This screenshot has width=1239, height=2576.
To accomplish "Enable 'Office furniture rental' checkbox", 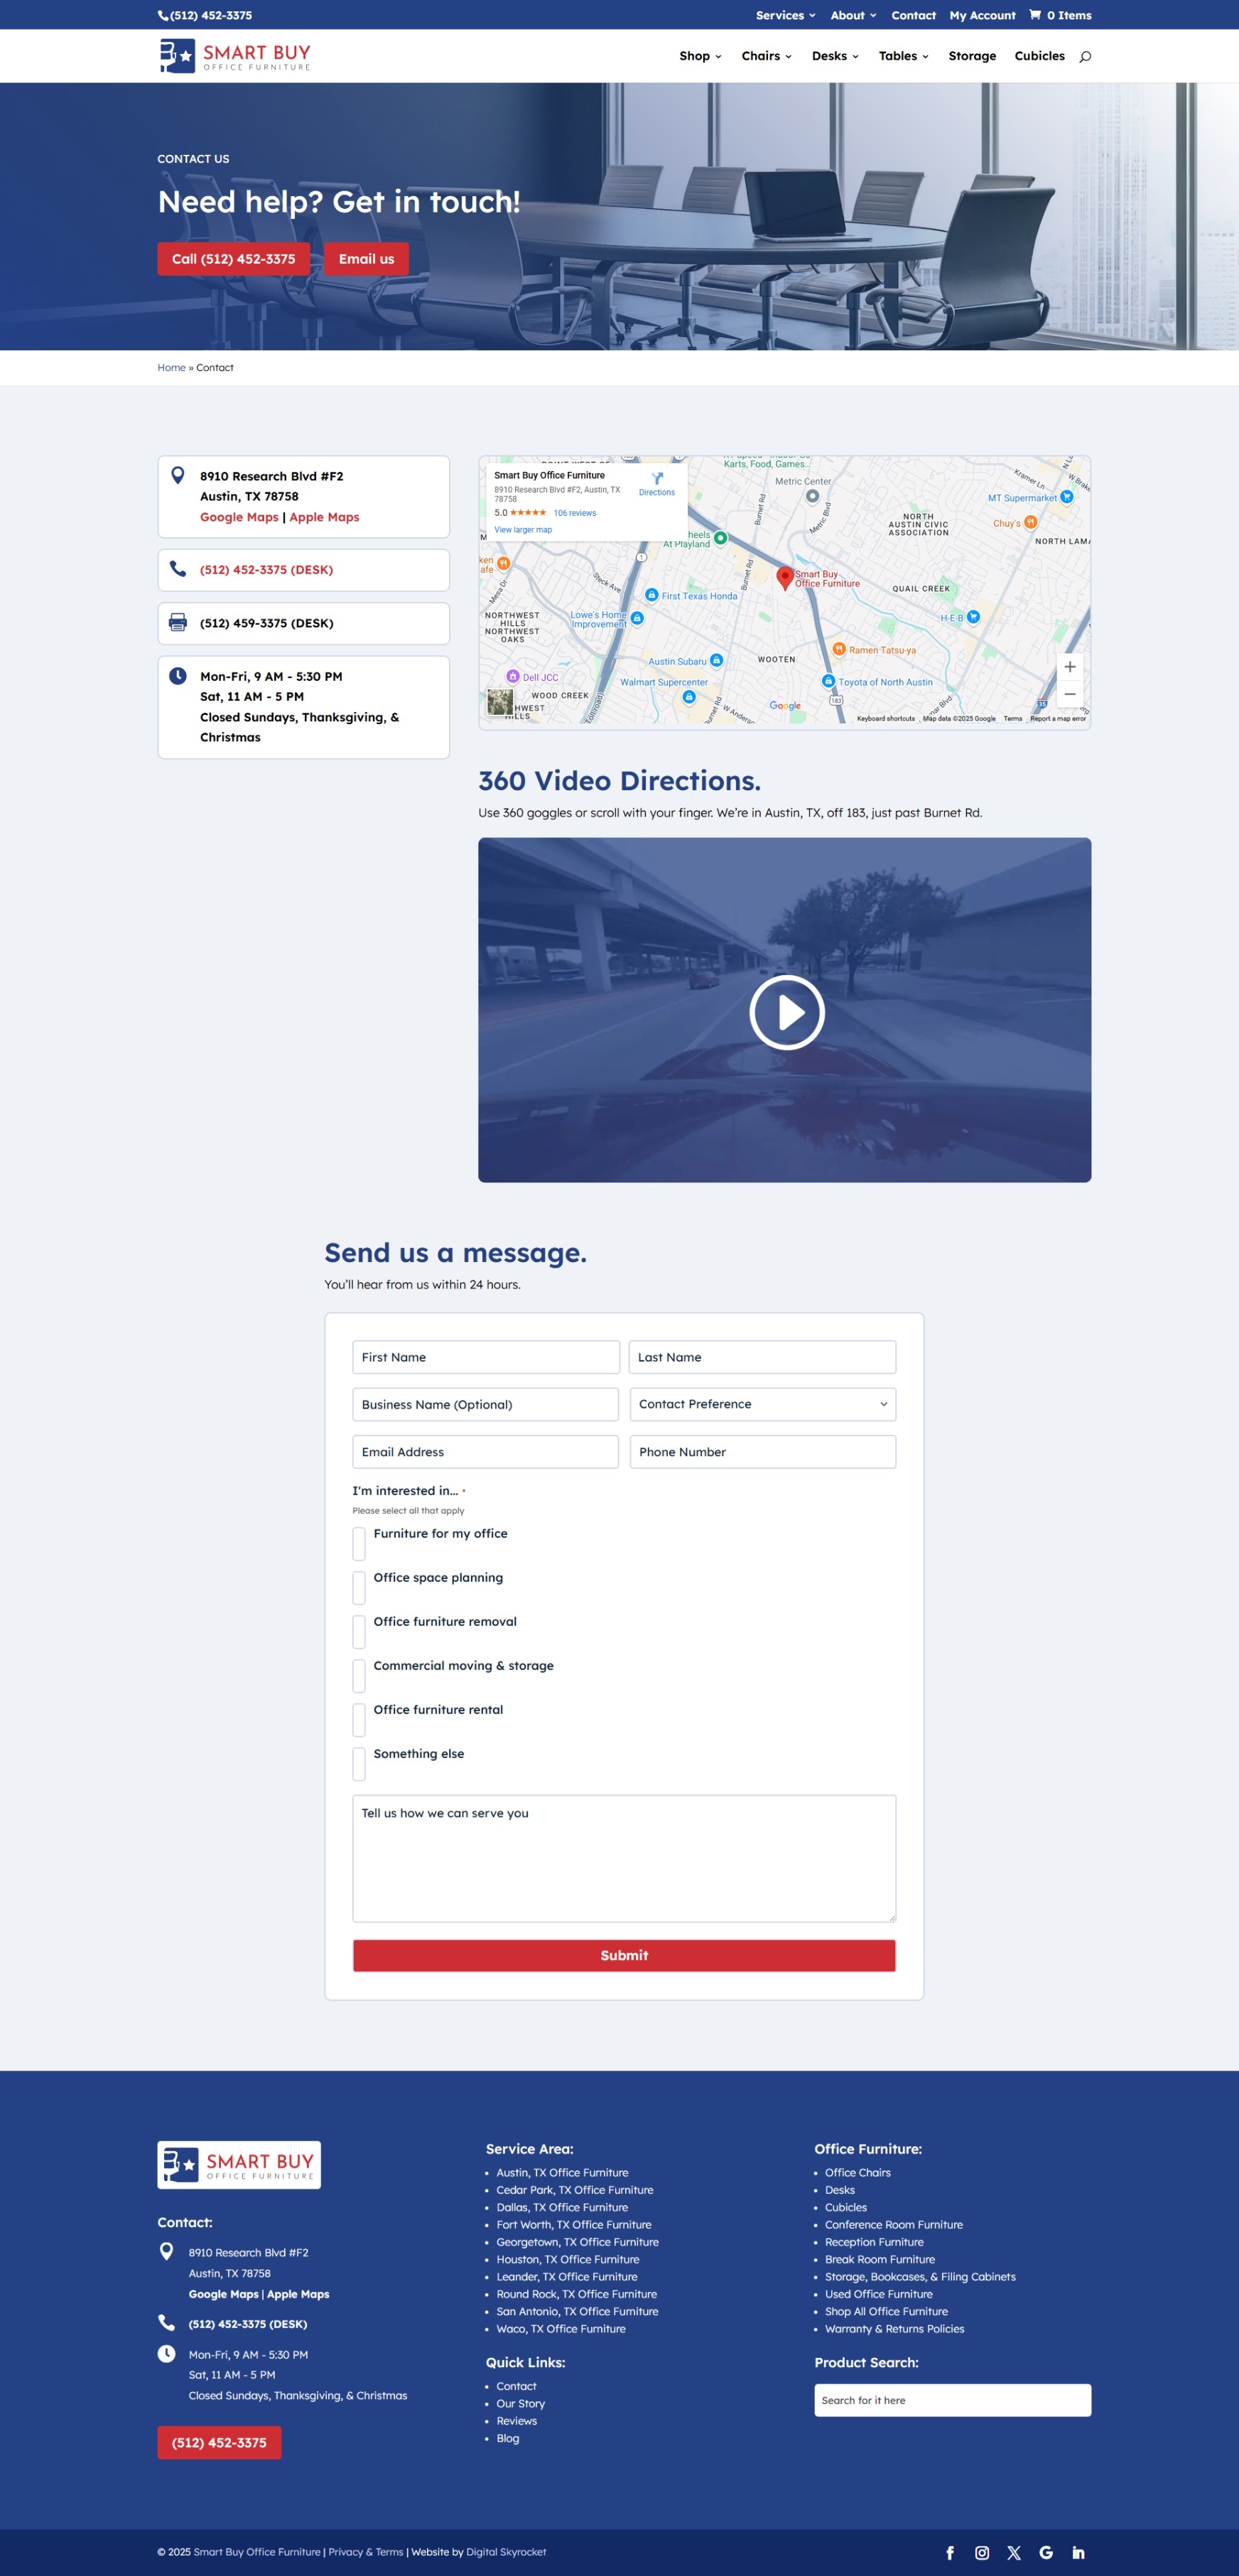I will click(359, 1719).
